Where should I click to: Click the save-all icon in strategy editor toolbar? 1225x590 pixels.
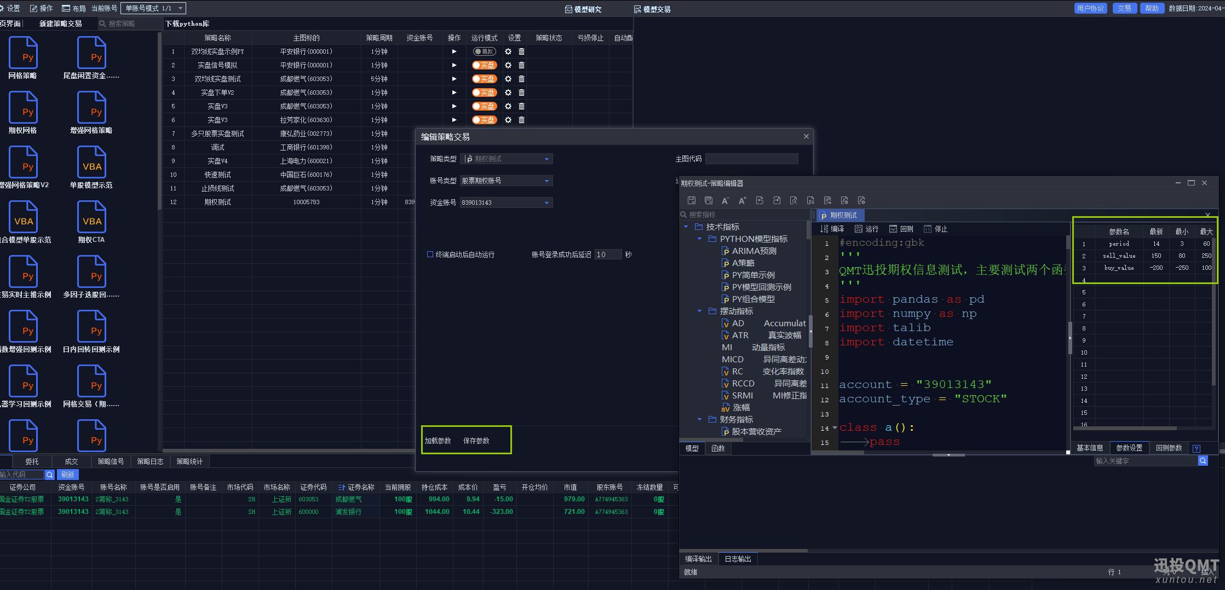point(709,200)
